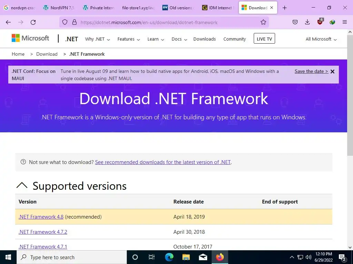This screenshot has width=353, height=264.
Task: Click the help question mark icon
Action: click(23, 162)
